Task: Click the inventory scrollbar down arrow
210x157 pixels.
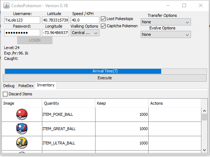Action: pyautogui.click(x=204, y=150)
